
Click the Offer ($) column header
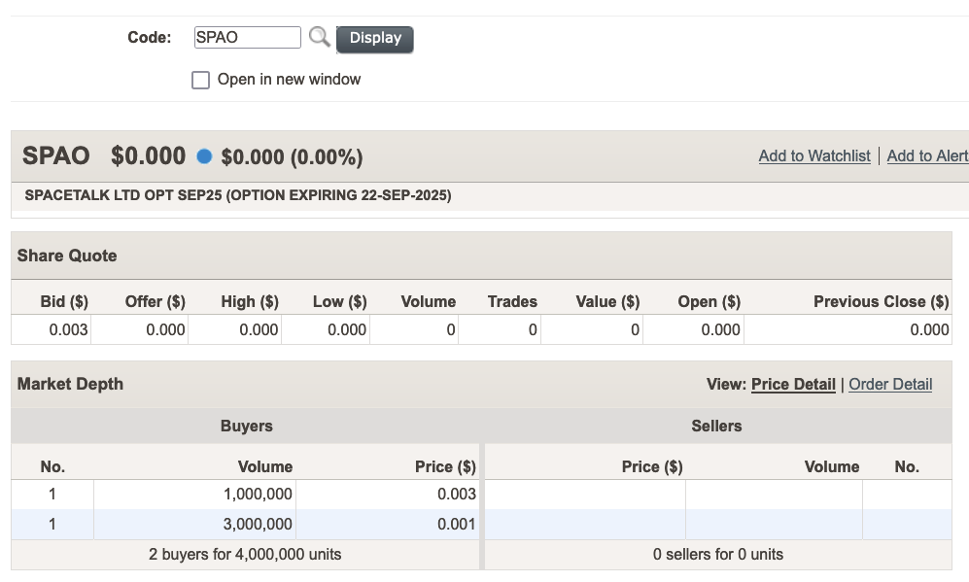[x=156, y=301]
